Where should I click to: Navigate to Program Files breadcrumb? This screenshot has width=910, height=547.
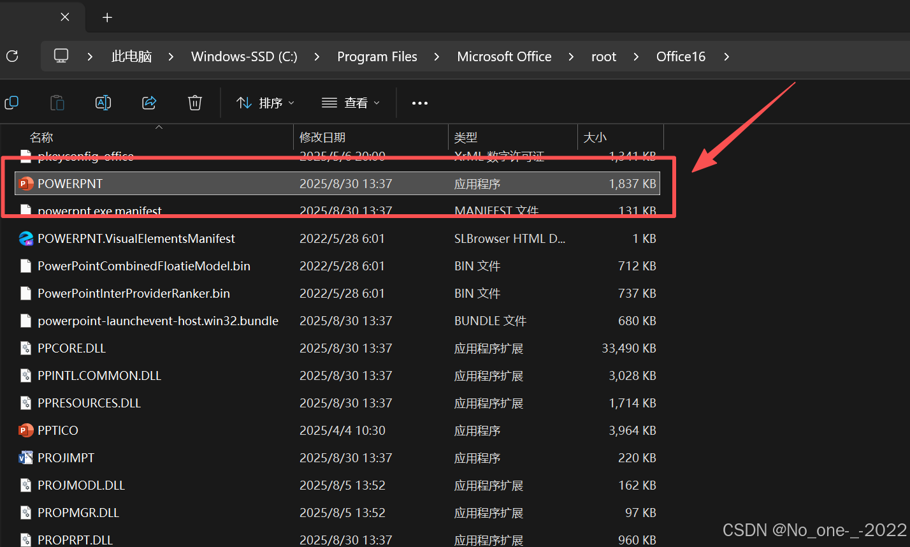click(377, 57)
